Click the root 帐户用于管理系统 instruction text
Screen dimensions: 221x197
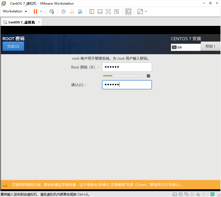[x=111, y=58]
